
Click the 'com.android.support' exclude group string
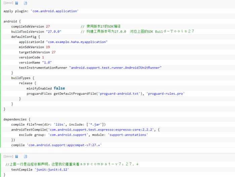coord(68,135)
